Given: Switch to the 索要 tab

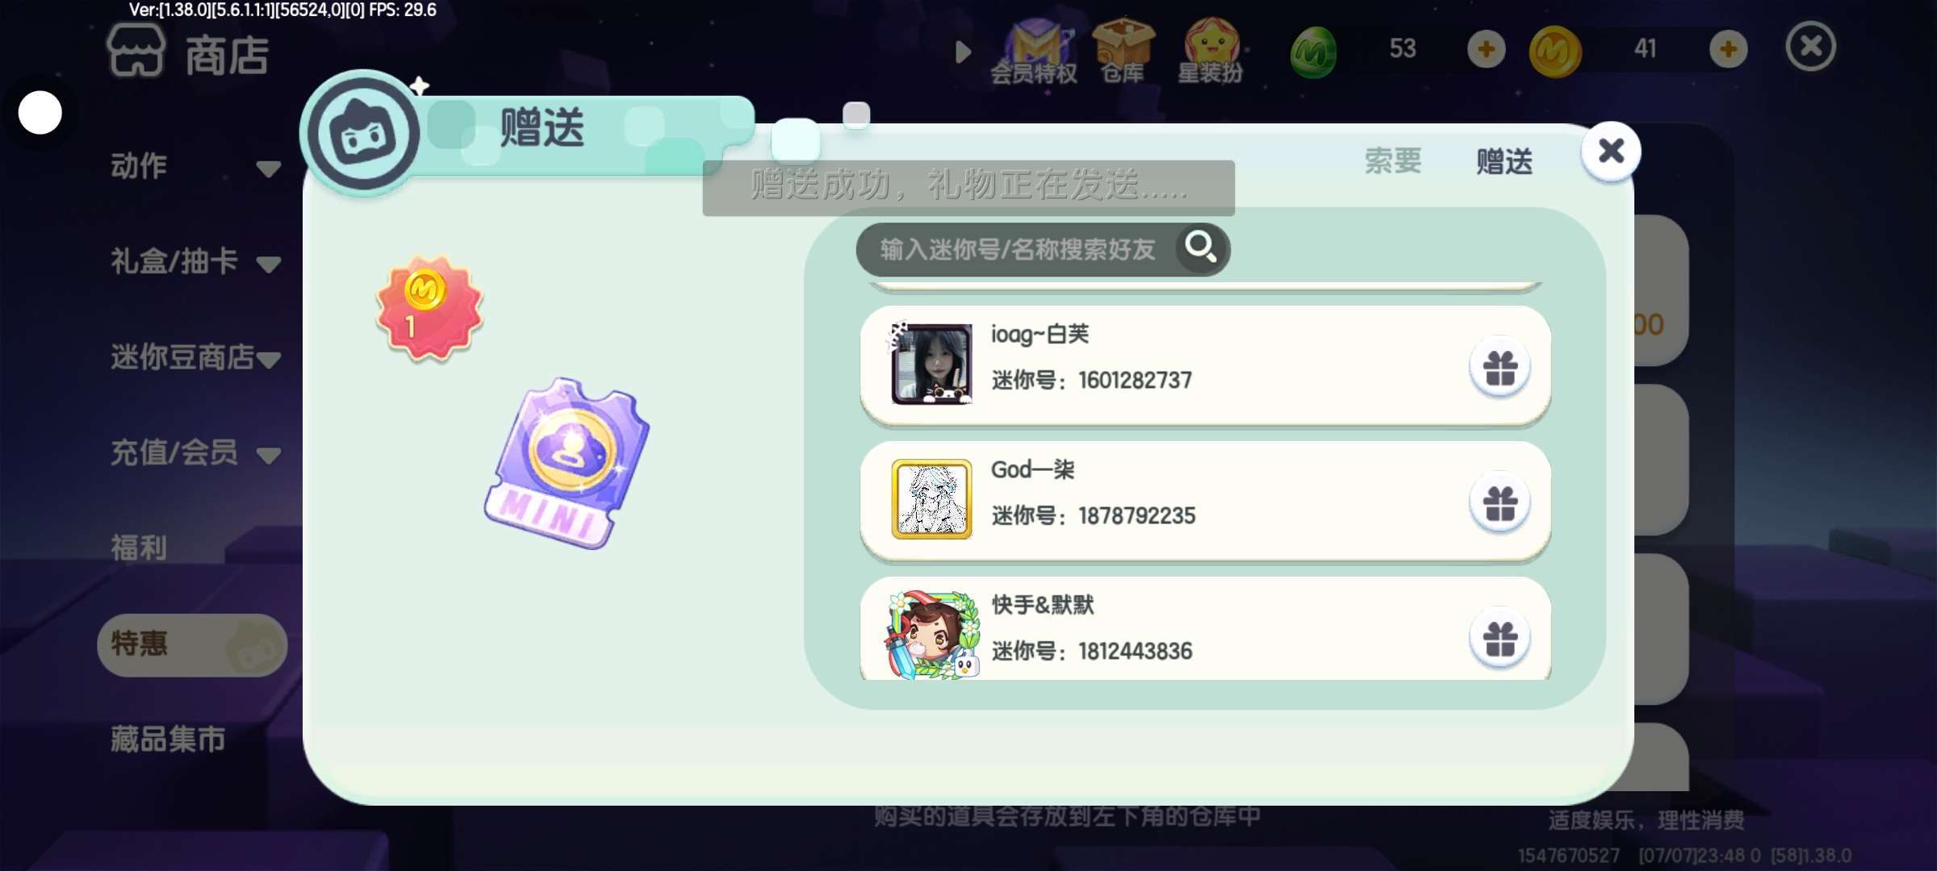Looking at the screenshot, I should (x=1393, y=160).
